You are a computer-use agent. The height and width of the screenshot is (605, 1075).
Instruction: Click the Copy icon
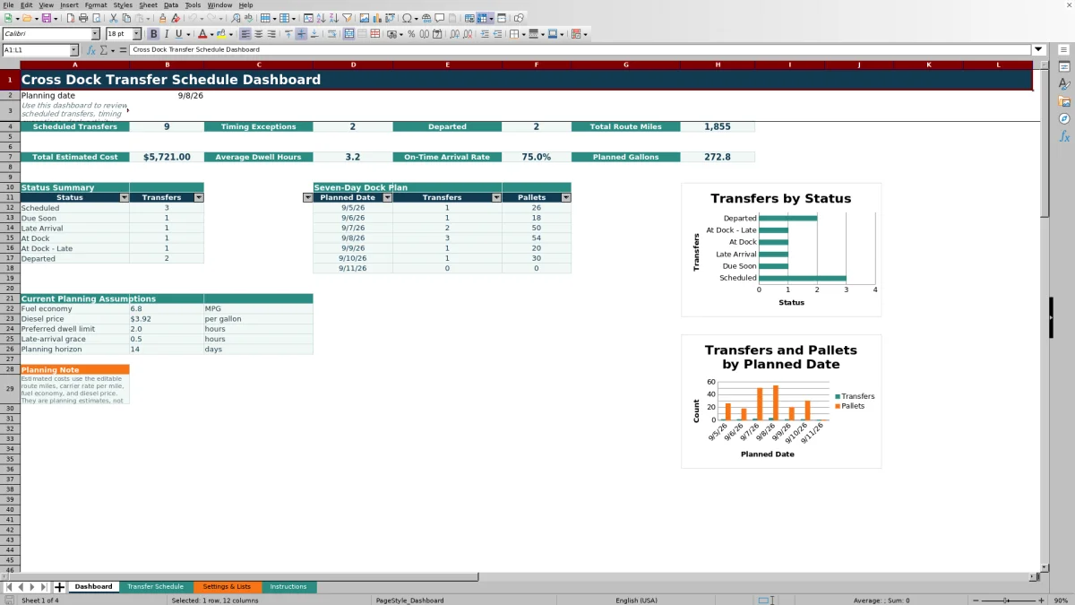coord(126,18)
